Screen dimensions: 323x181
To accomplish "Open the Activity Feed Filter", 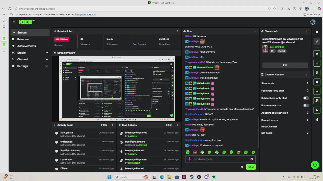I will point(104,125).
